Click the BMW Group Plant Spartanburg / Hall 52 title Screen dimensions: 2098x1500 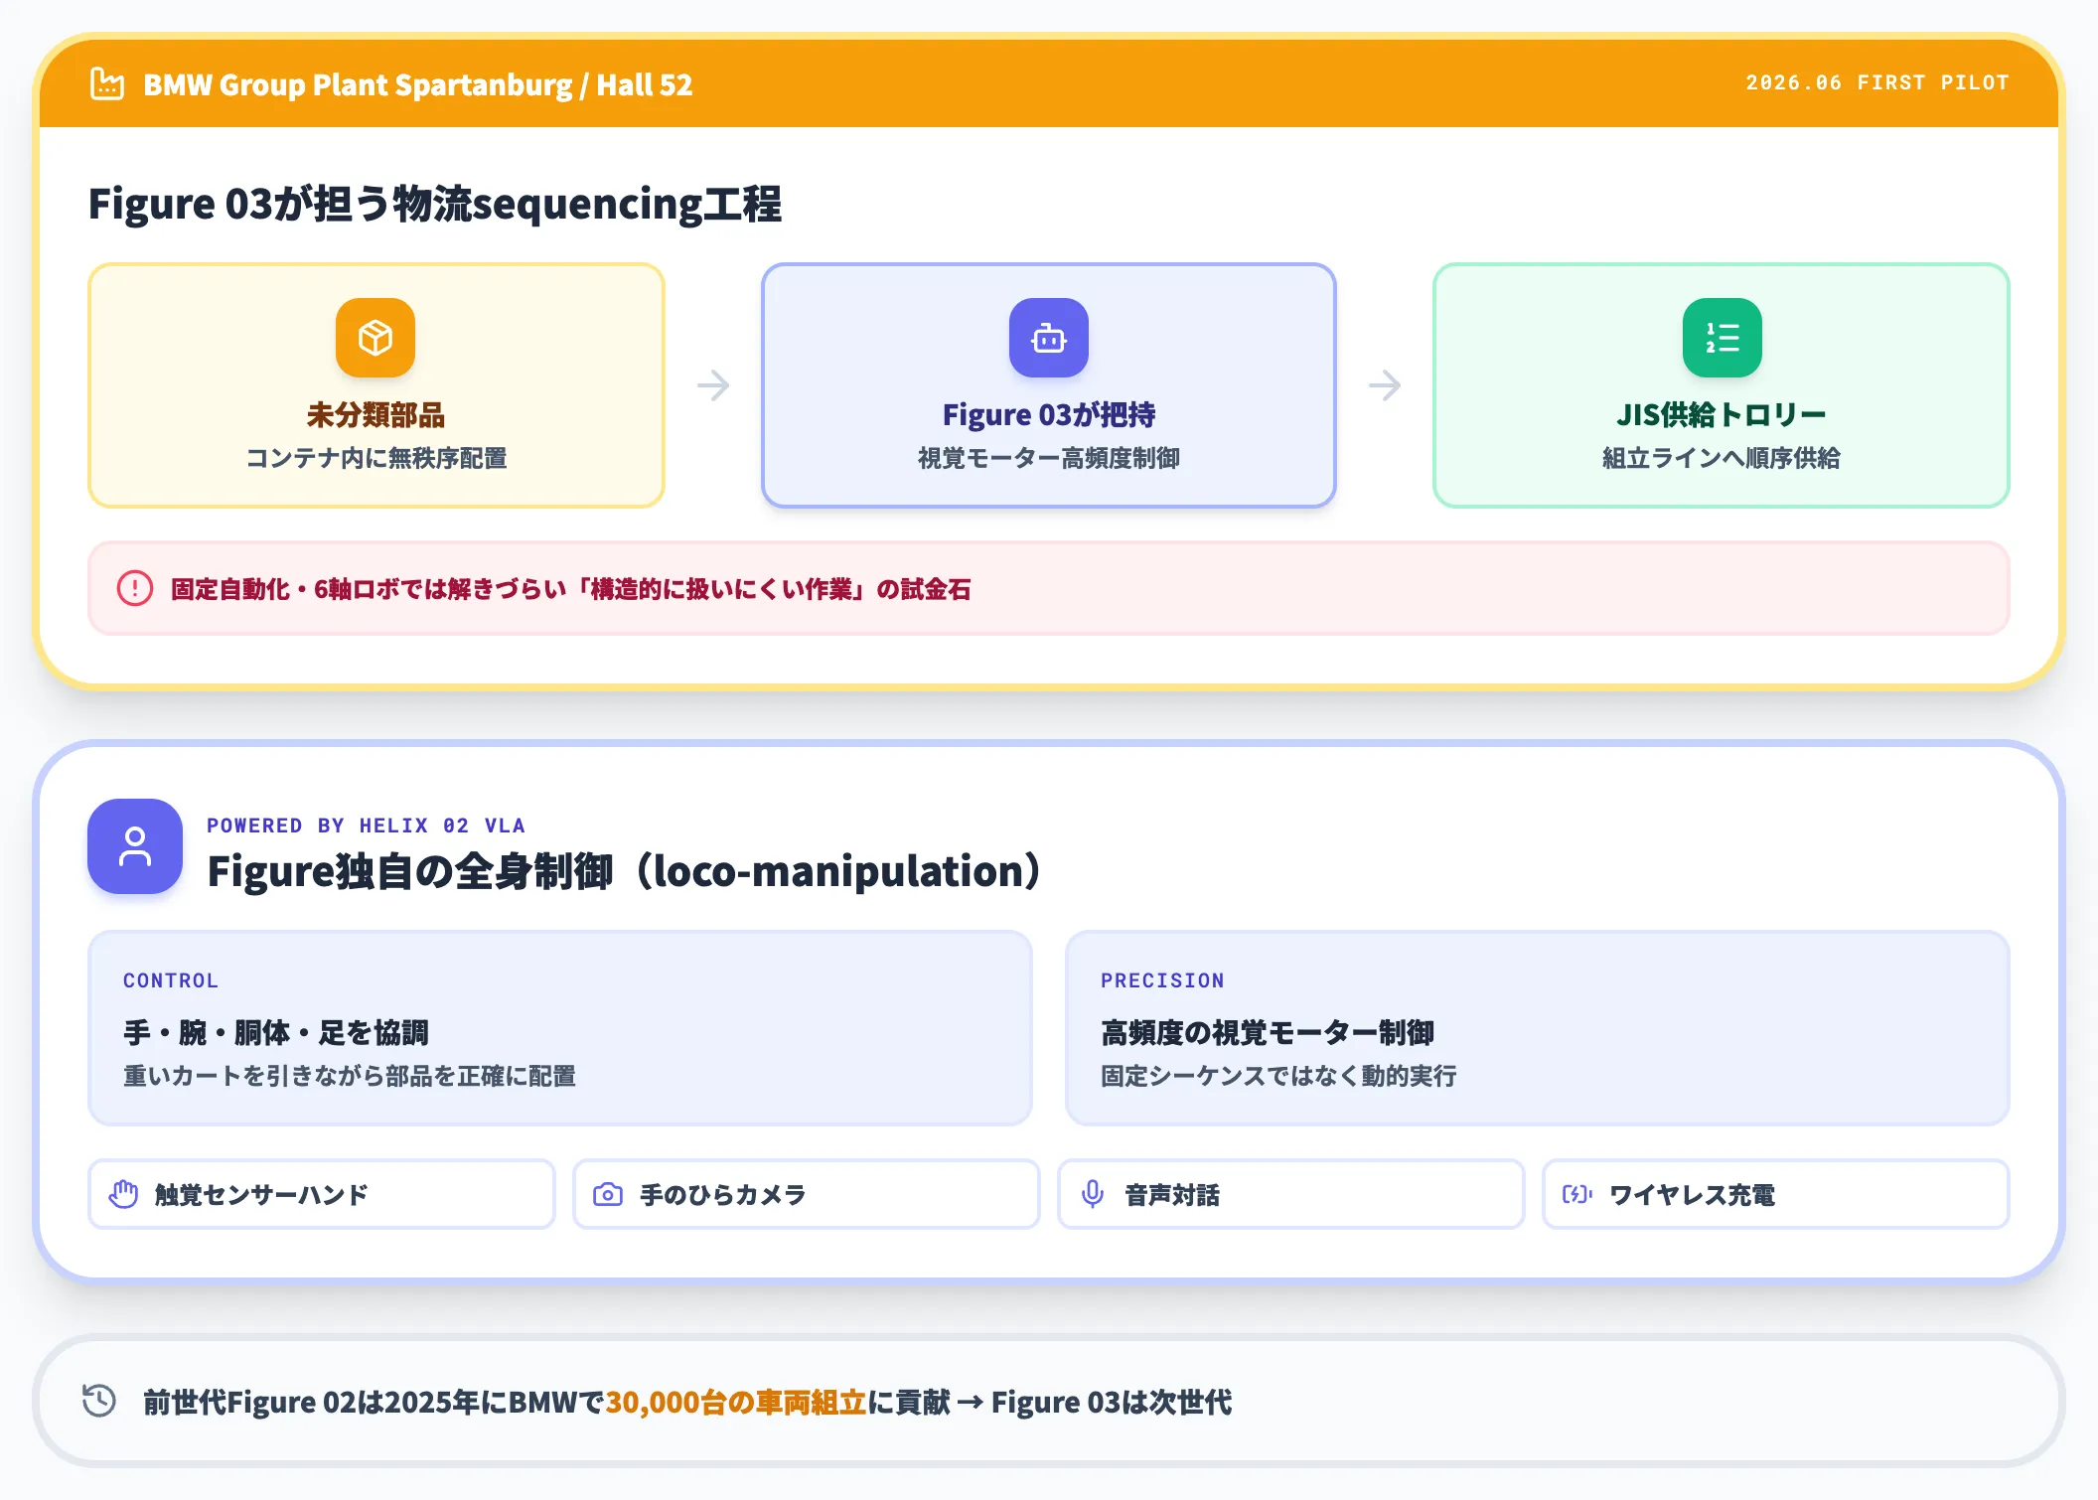(418, 84)
